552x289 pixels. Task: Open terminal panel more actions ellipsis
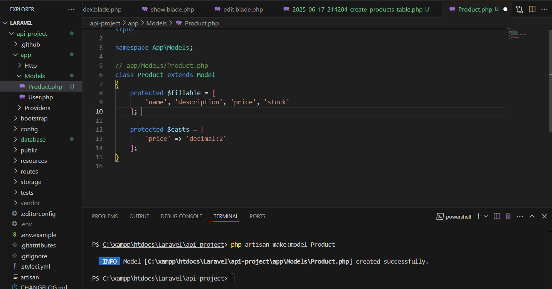520,216
